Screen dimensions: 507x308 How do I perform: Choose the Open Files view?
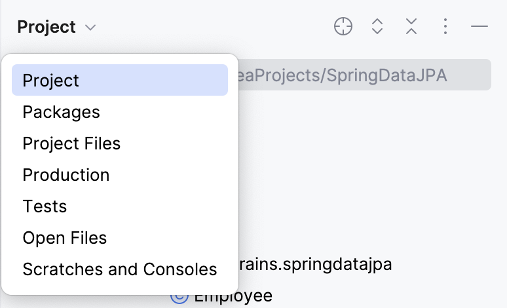point(64,238)
